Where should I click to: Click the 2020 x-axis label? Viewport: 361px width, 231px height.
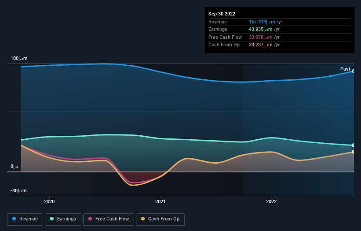(x=49, y=202)
